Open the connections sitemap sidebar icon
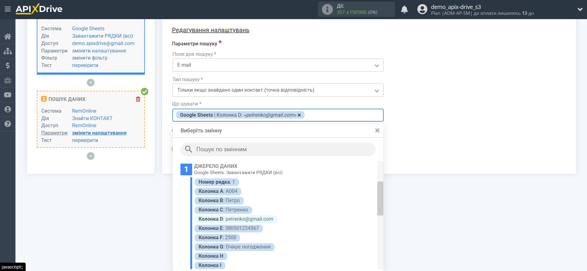This screenshot has height=271, width=587. pyautogui.click(x=8, y=51)
